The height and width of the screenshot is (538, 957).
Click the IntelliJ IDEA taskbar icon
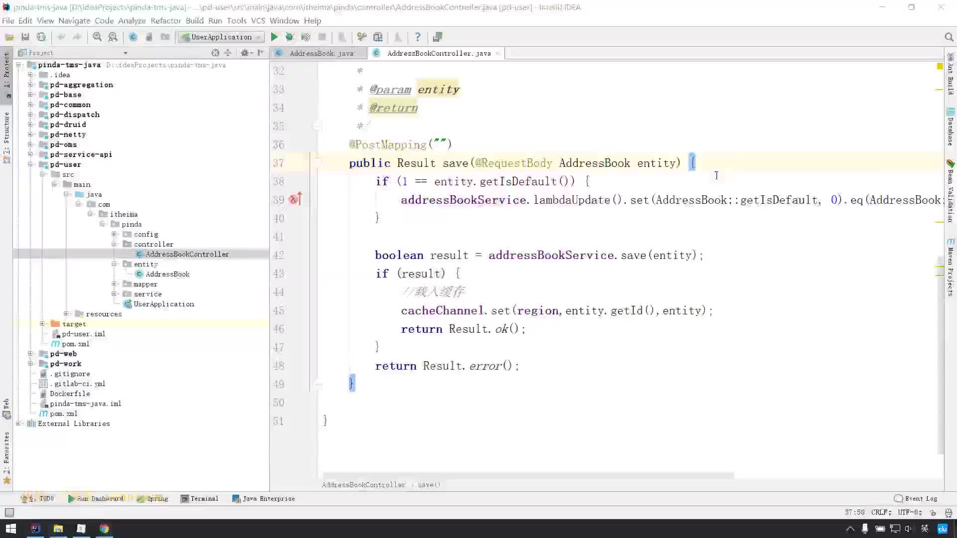click(x=35, y=529)
